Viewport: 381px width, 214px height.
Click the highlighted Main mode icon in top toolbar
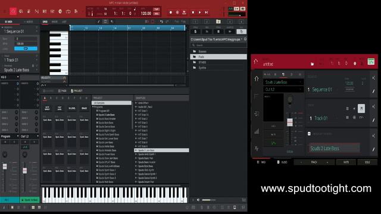(13, 11)
